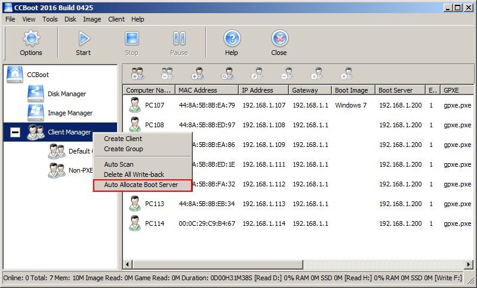Minimize the CCBoot window
Image resolution: width=477 pixels, height=288 pixels.
(x=448, y=8)
